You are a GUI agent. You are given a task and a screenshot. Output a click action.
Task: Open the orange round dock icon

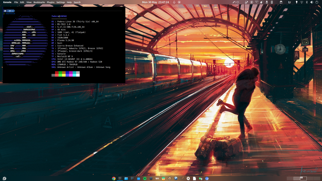(x=169, y=179)
